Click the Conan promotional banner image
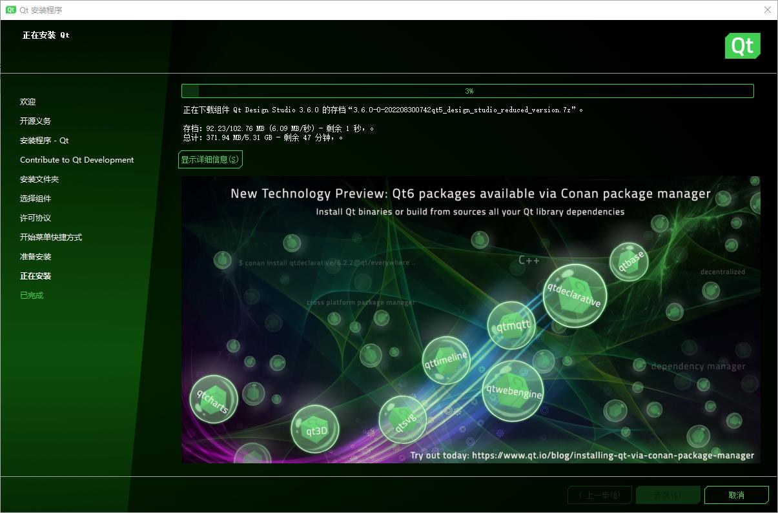Screen dimensions: 778x513 [469, 319]
